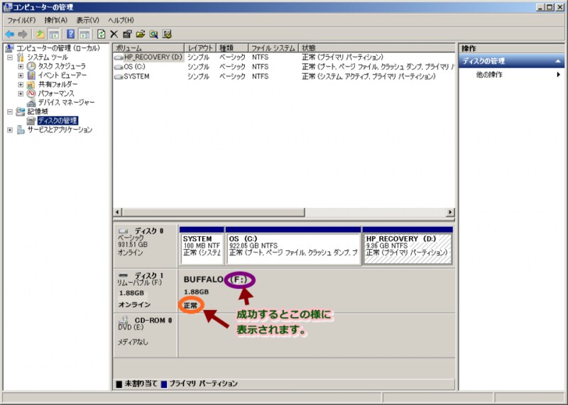Click the Properties toolbar icon
The height and width of the screenshot is (405, 568).
click(127, 34)
